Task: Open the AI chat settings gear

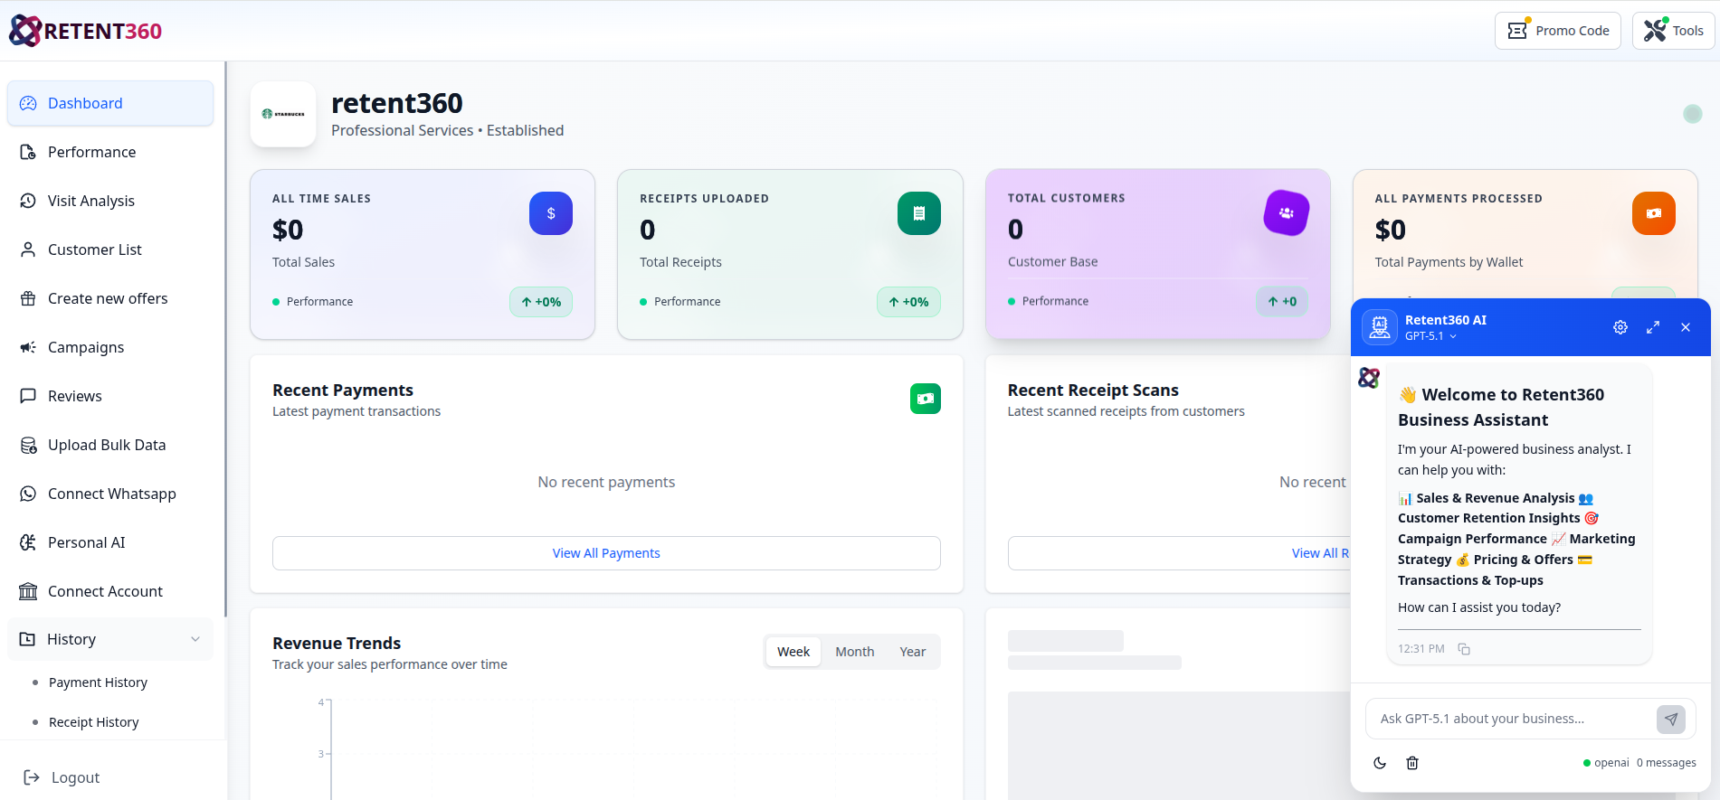Action: click(1620, 327)
